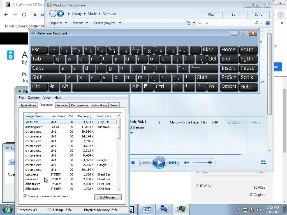Click the Media Player seek progress bar
Screen dimensions: 287x215
pyautogui.click(x=199, y=155)
